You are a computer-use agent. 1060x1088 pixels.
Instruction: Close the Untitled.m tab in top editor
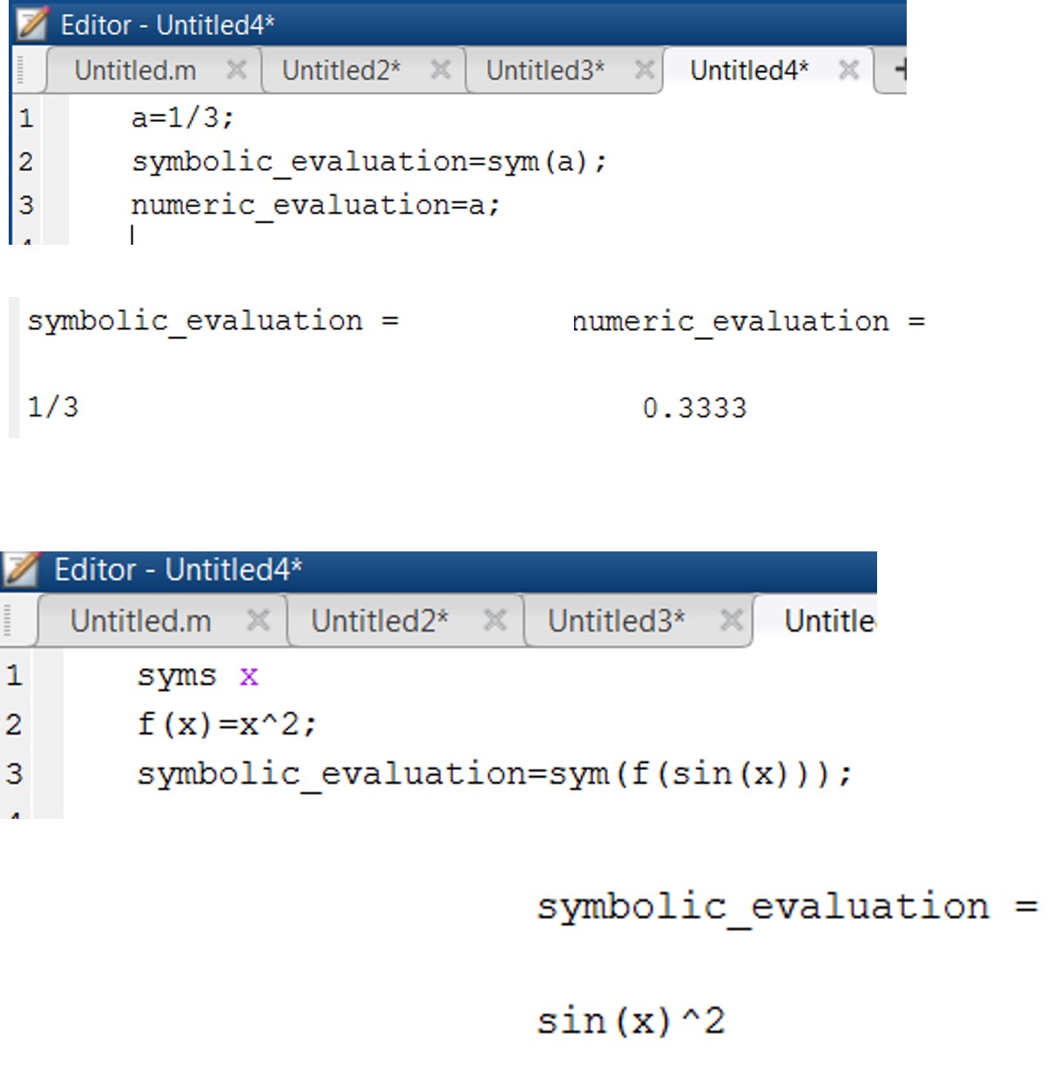236,70
